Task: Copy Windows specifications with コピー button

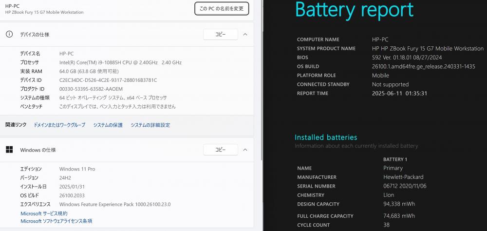Action: [x=221, y=150]
